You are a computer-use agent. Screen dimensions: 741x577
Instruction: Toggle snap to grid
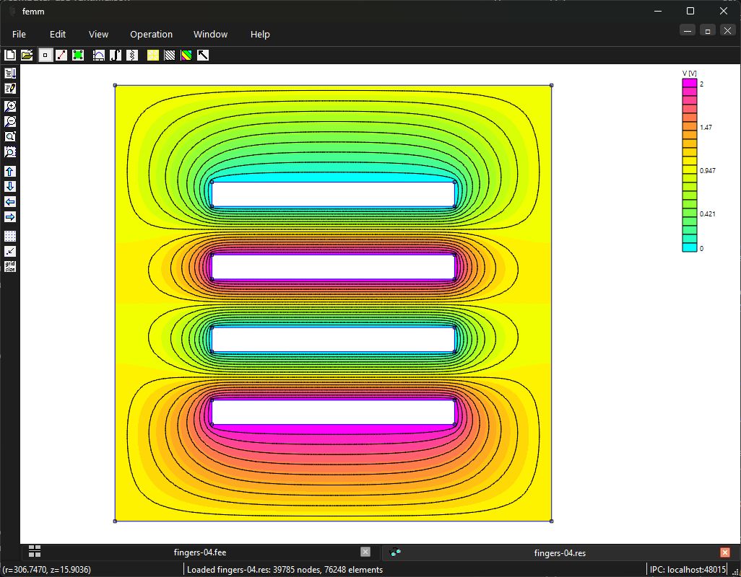coord(10,252)
